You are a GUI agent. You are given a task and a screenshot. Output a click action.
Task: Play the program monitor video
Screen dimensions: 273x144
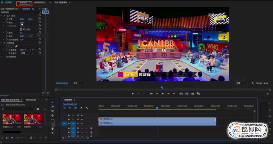click(163, 94)
